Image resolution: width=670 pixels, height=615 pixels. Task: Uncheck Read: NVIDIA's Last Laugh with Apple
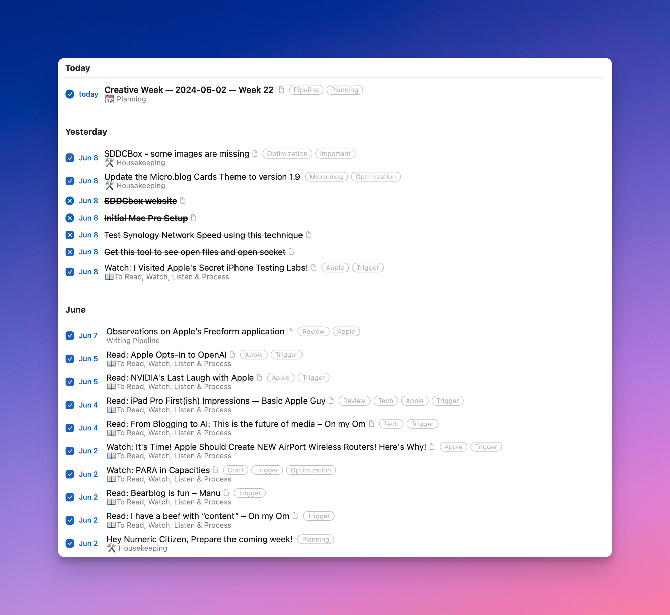pos(70,382)
